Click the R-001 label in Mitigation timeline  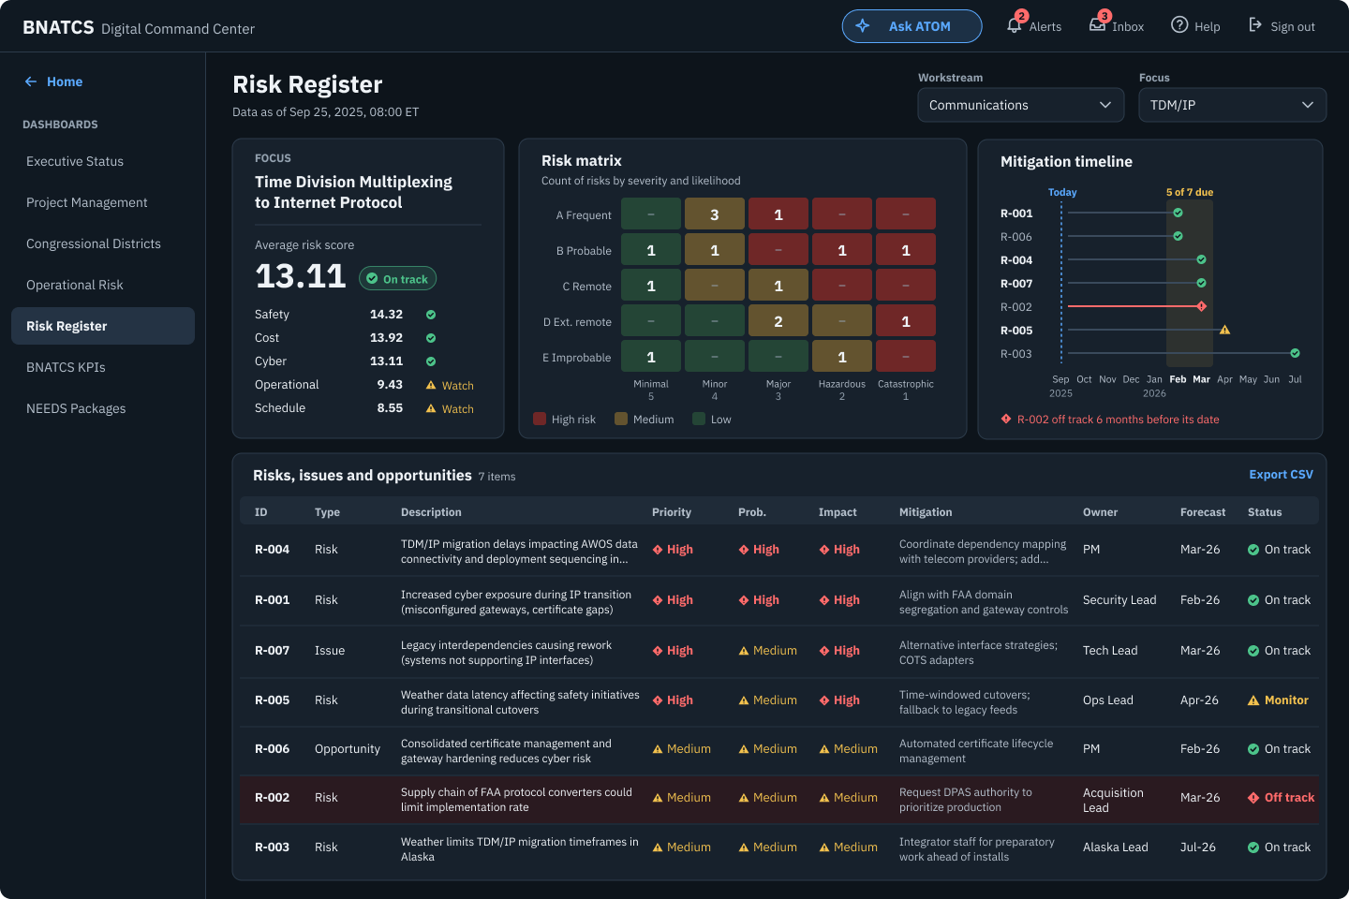[x=1016, y=214]
